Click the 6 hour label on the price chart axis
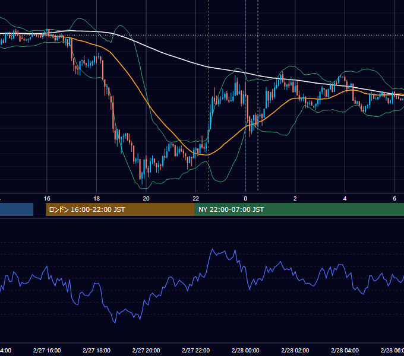Viewport: 404px width, 356px height. (x=394, y=199)
